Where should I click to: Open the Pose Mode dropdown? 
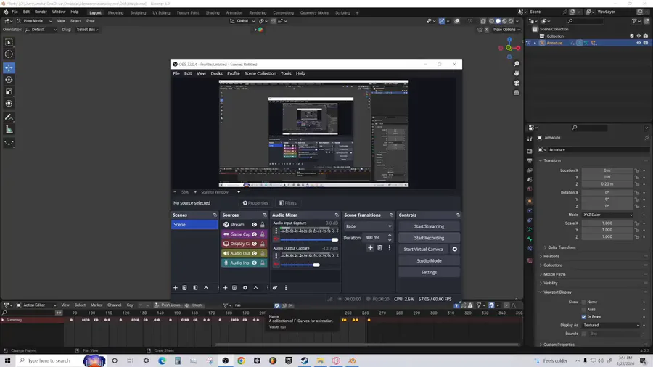pyautogui.click(x=34, y=21)
